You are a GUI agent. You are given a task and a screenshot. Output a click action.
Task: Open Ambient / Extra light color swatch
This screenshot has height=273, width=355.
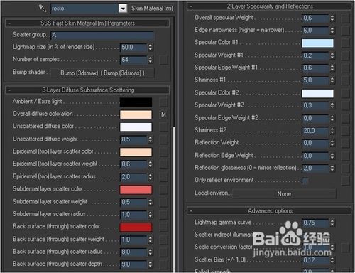point(136,102)
